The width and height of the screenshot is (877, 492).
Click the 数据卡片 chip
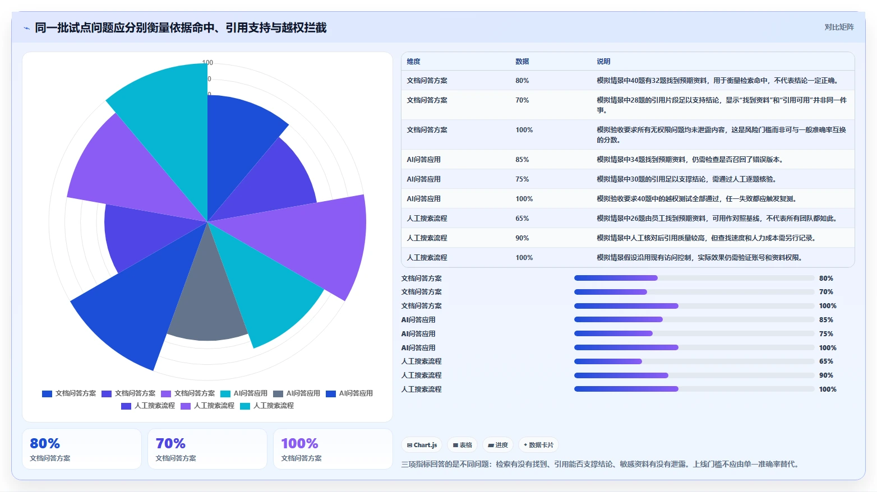point(538,445)
